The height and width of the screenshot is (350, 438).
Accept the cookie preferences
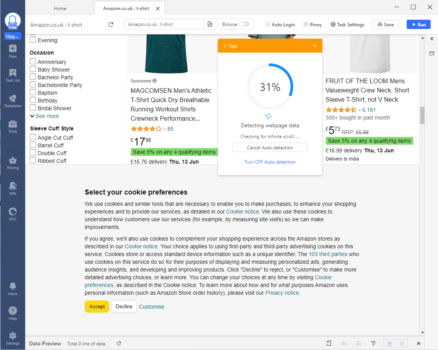[x=97, y=306]
